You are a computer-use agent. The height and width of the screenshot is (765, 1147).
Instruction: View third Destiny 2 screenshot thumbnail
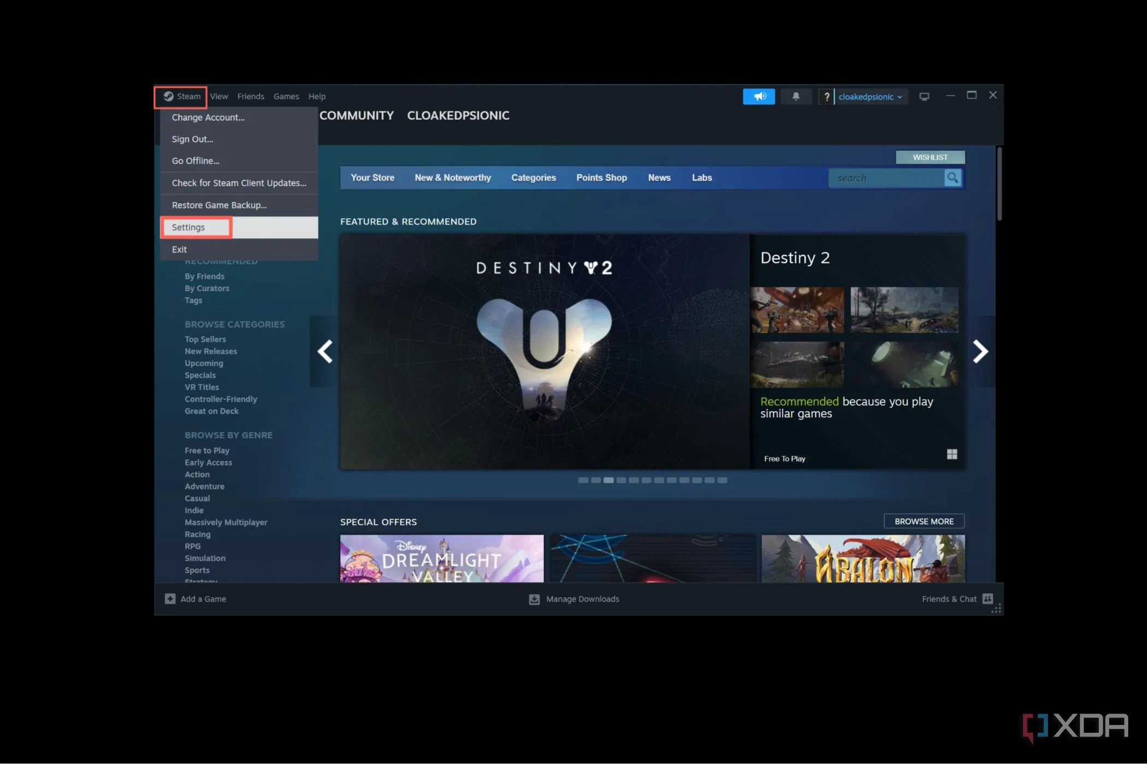click(x=797, y=364)
